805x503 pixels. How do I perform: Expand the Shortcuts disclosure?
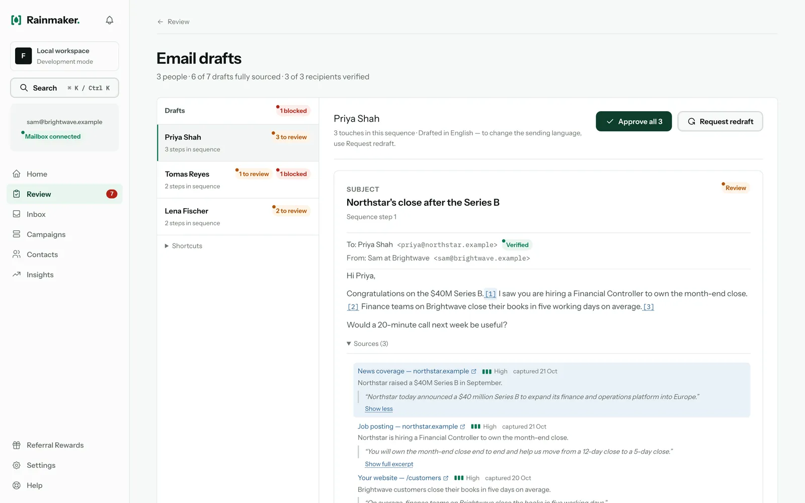point(184,245)
